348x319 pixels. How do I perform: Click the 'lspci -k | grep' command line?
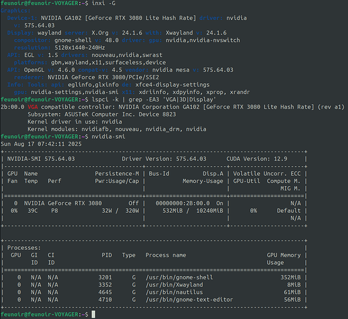point(154,99)
